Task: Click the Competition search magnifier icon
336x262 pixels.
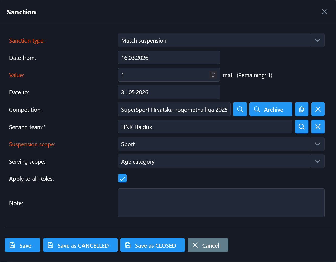Action: 240,109
